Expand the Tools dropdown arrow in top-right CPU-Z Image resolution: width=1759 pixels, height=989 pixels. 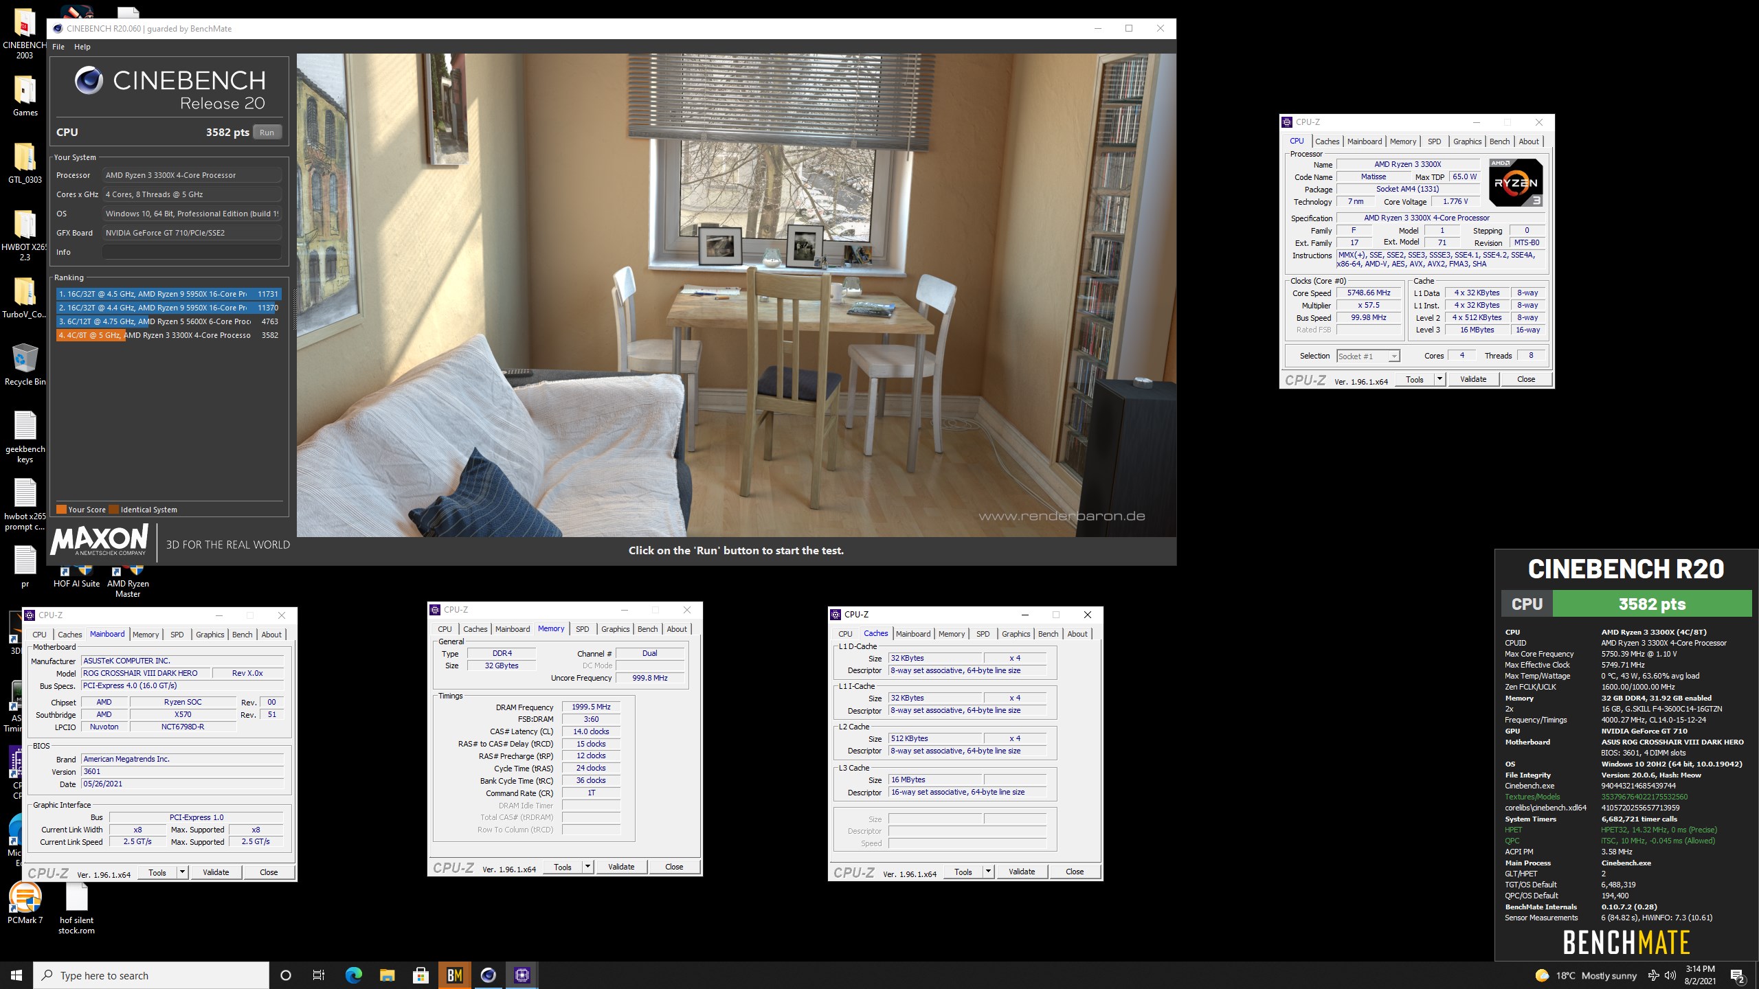point(1439,379)
